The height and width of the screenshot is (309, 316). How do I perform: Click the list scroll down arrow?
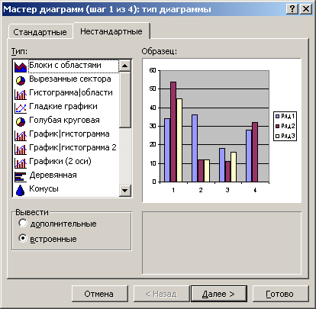(x=124, y=190)
